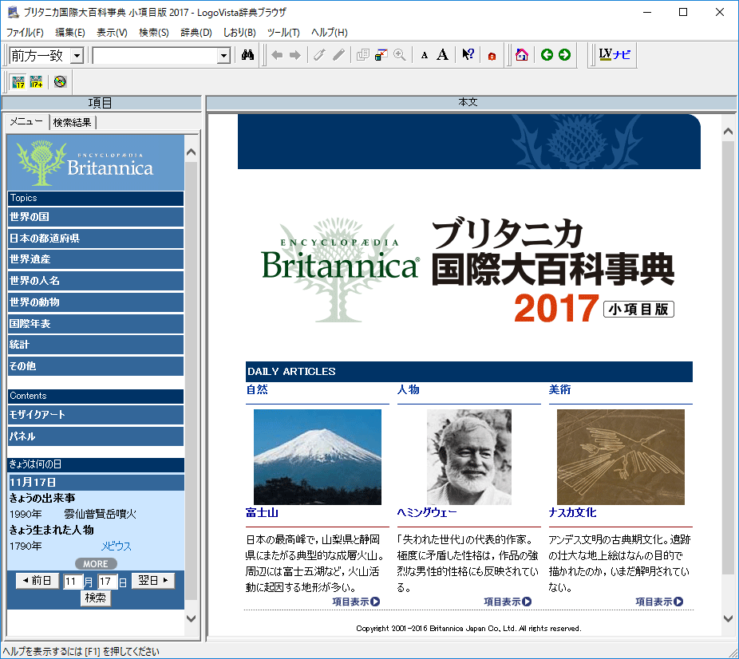Expand the search term history dropdown

pos(224,56)
